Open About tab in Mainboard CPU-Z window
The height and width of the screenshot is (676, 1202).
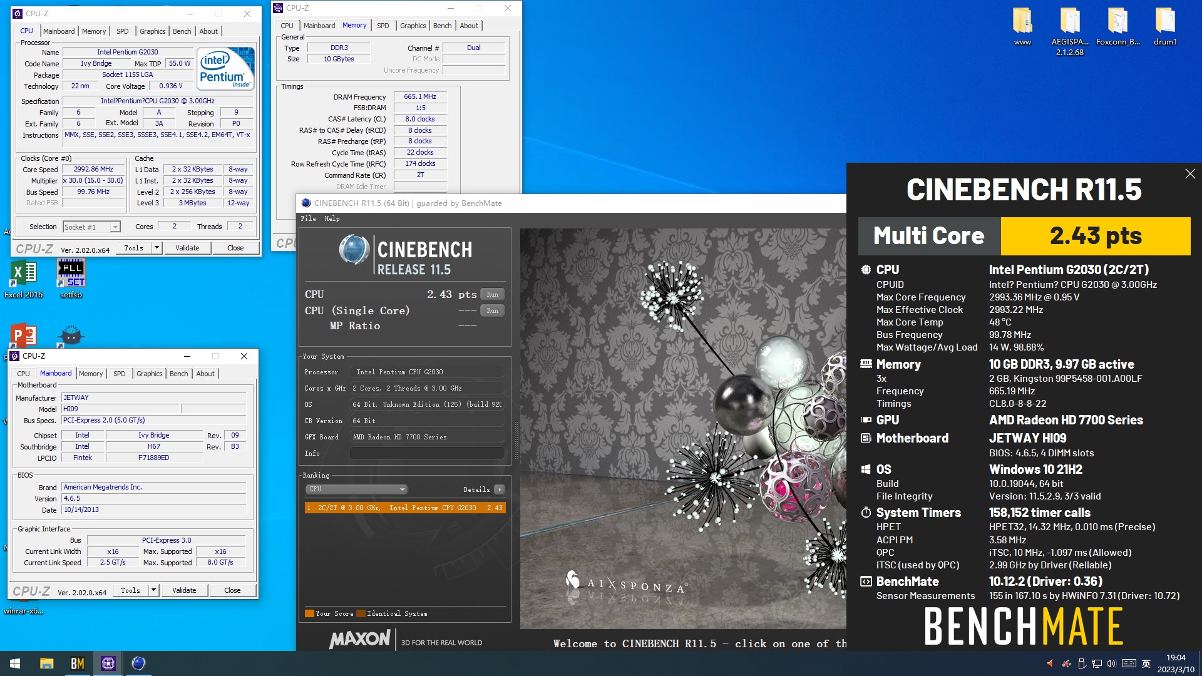pos(205,374)
